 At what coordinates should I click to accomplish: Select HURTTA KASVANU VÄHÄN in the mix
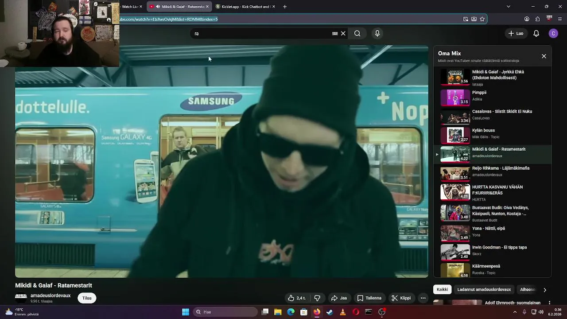[493, 192]
